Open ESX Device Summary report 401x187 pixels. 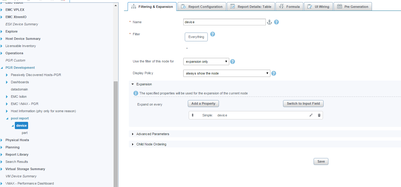tap(22, 24)
